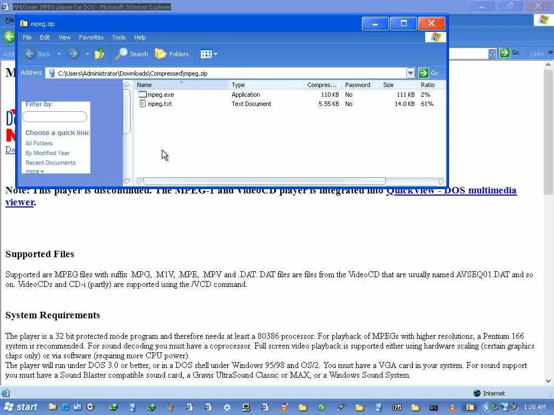The width and height of the screenshot is (554, 415).
Task: Launch Internet Explorer from quick launch
Action: click(65, 407)
